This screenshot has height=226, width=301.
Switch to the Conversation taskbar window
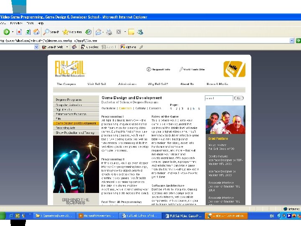click(x=226, y=216)
